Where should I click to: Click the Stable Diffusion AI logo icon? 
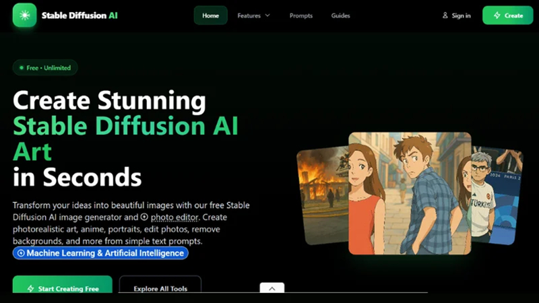[x=24, y=15]
